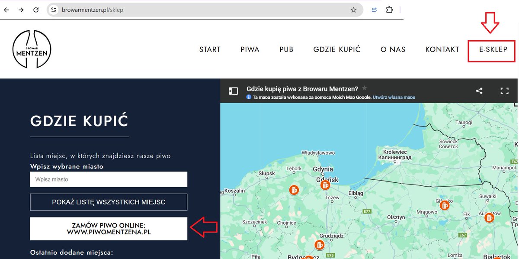519x259 pixels.
Task: Select the beer marker at Augustów
Action: click(x=490, y=218)
